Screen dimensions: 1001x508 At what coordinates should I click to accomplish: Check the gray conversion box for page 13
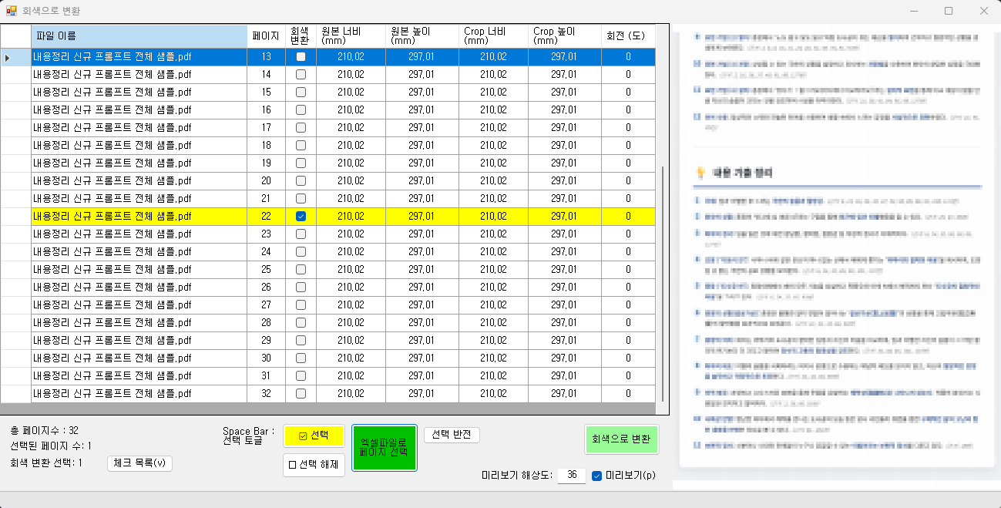click(x=301, y=56)
